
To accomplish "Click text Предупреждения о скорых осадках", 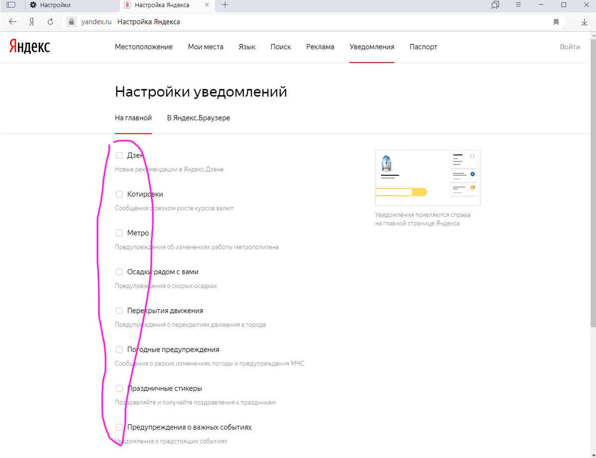I will pyautogui.click(x=166, y=286).
